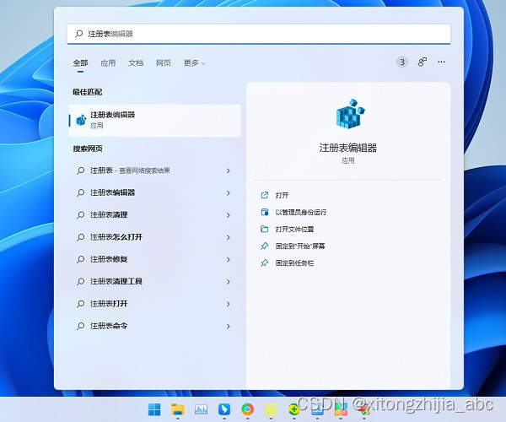The height and width of the screenshot is (422, 506).
Task: Expand chevron next to 注册表打开
Action: 229,304
